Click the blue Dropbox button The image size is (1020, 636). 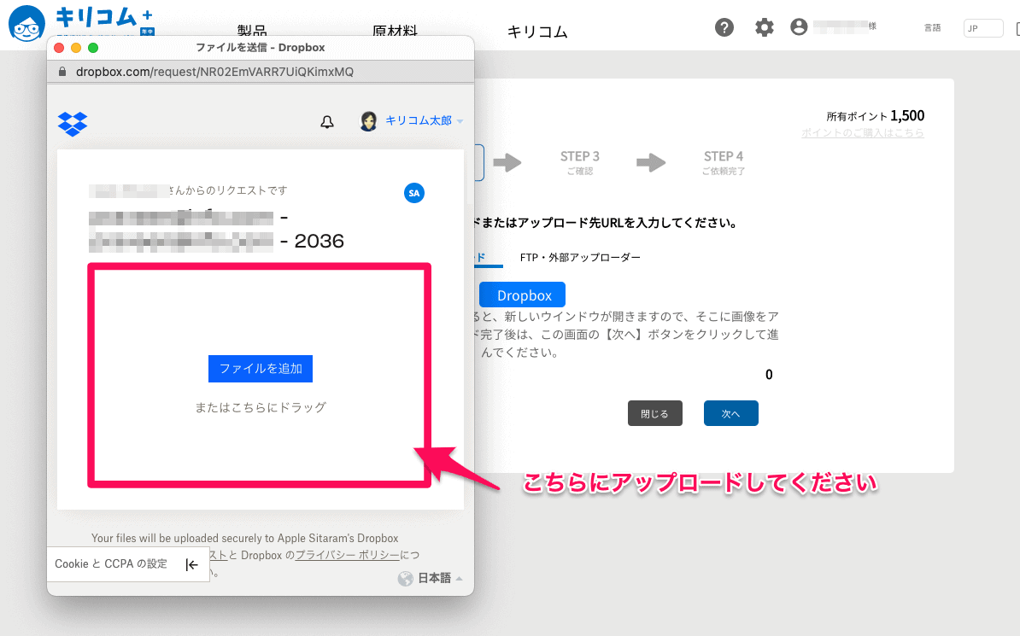(x=522, y=295)
